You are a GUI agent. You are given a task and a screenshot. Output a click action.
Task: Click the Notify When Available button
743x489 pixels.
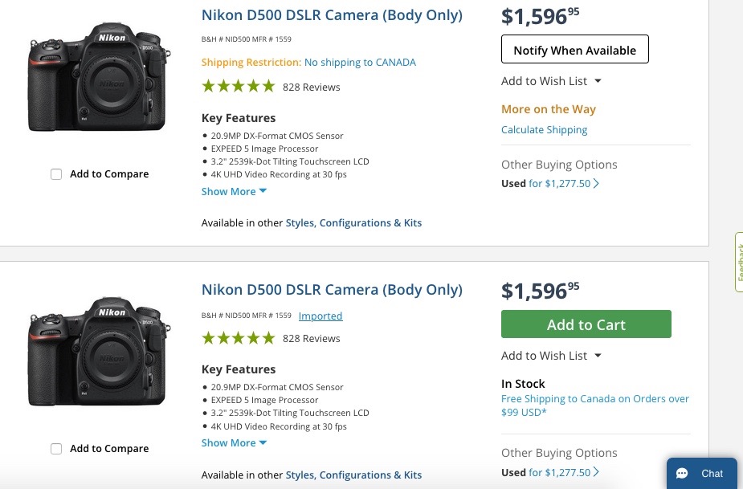click(574, 50)
